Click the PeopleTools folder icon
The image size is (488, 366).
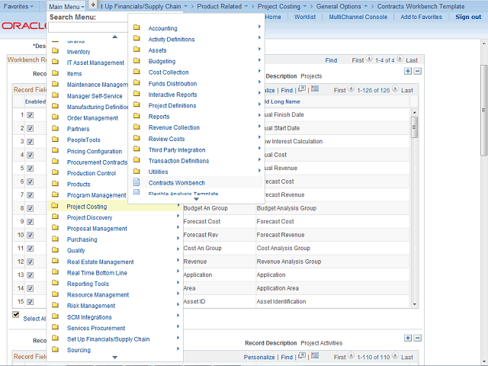coord(55,139)
